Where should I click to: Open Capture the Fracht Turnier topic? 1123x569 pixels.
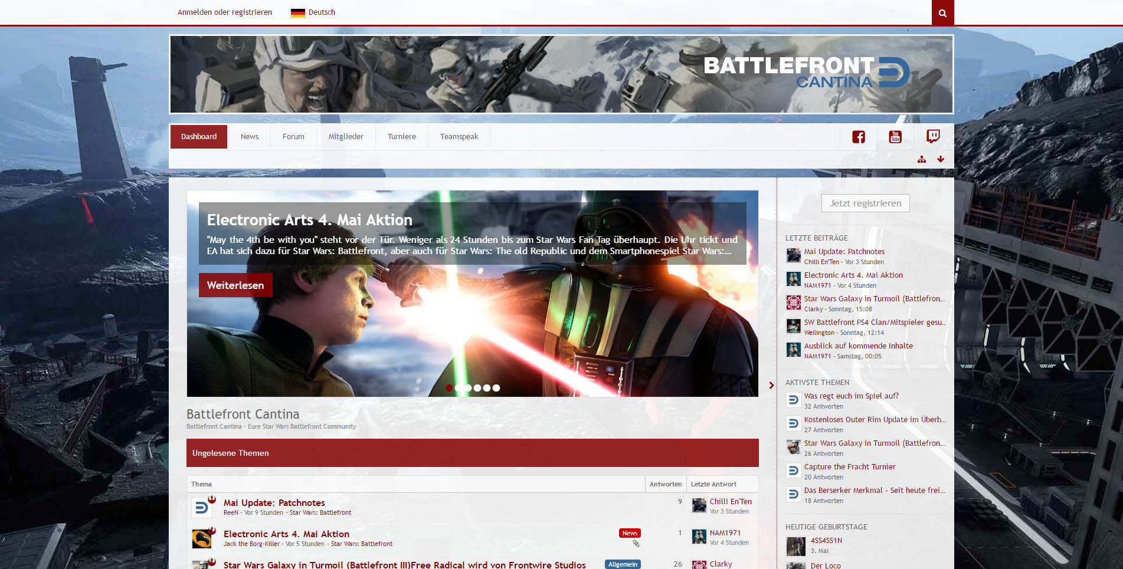[x=850, y=467]
